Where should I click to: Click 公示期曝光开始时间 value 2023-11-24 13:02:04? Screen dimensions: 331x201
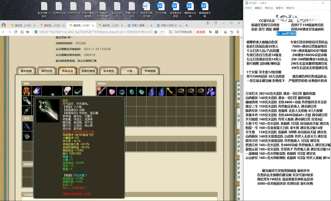click(x=97, y=49)
